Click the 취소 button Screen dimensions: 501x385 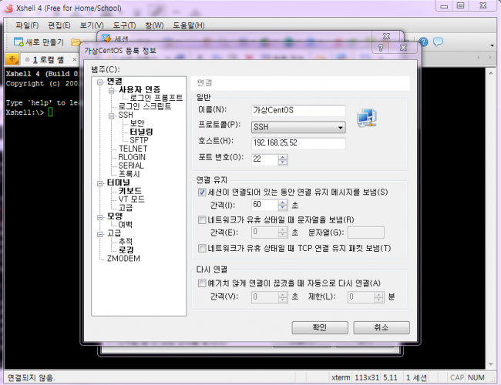[x=382, y=327]
